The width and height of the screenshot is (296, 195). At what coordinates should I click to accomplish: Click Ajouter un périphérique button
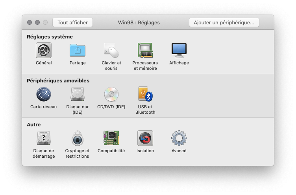224,23
